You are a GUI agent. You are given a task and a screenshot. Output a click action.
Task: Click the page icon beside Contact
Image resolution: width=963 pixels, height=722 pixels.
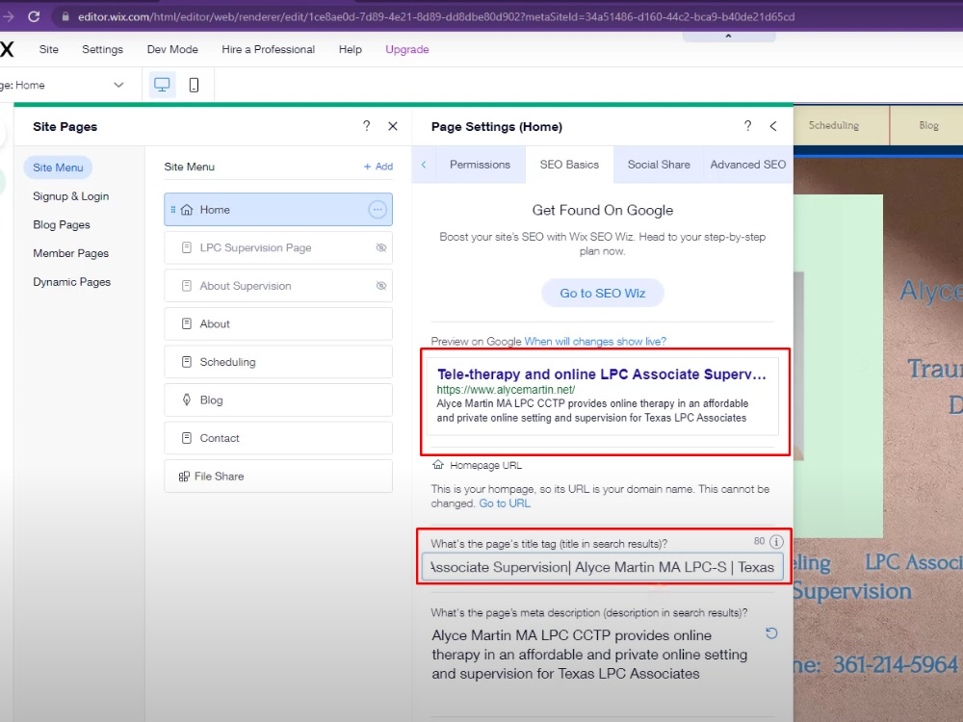(x=187, y=438)
